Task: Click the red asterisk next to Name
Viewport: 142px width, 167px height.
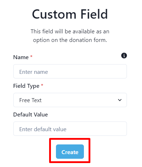Action: (x=31, y=56)
